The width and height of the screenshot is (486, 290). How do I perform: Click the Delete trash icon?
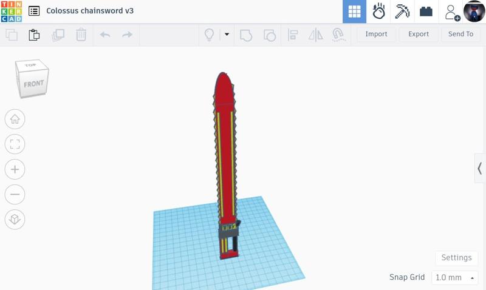point(81,35)
